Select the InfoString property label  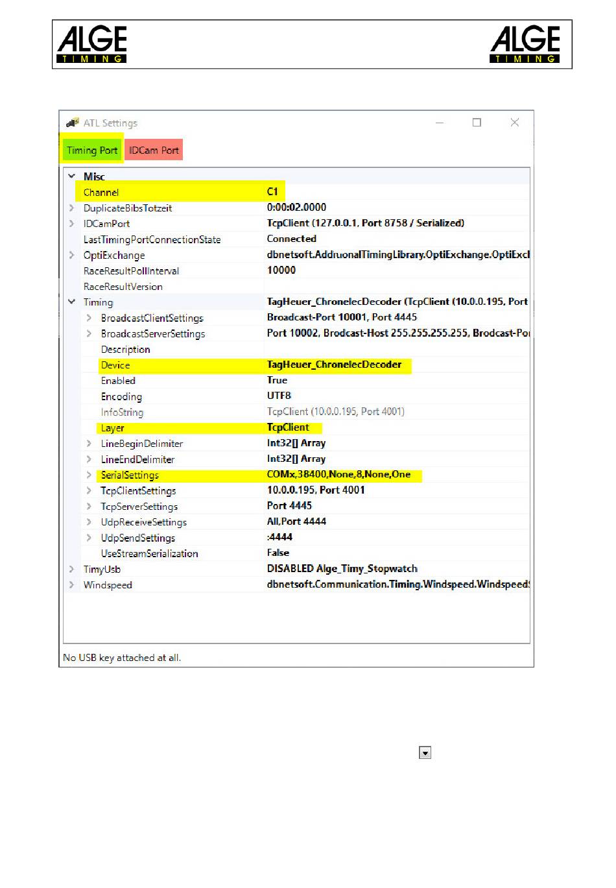click(x=122, y=413)
